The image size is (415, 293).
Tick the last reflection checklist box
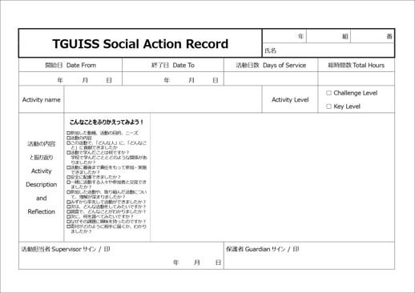[x=68, y=227]
